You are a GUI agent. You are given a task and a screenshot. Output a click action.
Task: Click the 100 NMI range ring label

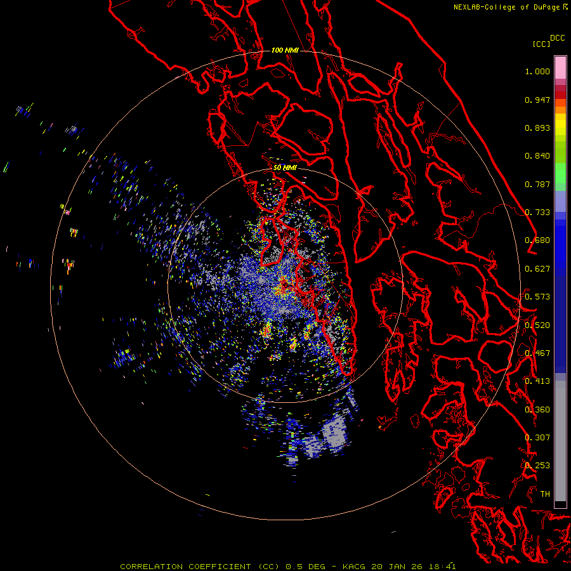[285, 50]
